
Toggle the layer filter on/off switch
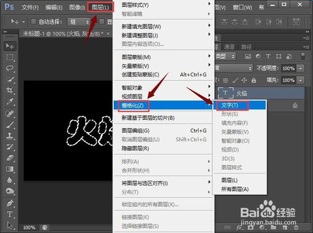(x=303, y=56)
